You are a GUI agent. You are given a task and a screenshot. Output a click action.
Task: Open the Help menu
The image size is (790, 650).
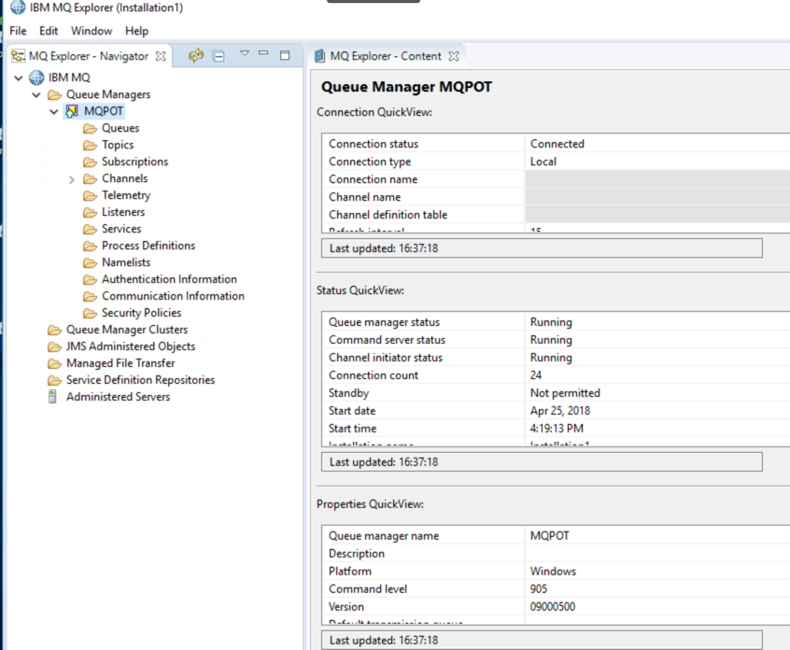tap(136, 31)
